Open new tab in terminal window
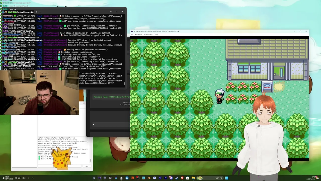Screen dimensions: 321x181 click(x=36, y=12)
